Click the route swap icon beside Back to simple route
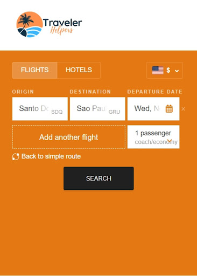The width and height of the screenshot is (197, 276). pyautogui.click(x=16, y=157)
